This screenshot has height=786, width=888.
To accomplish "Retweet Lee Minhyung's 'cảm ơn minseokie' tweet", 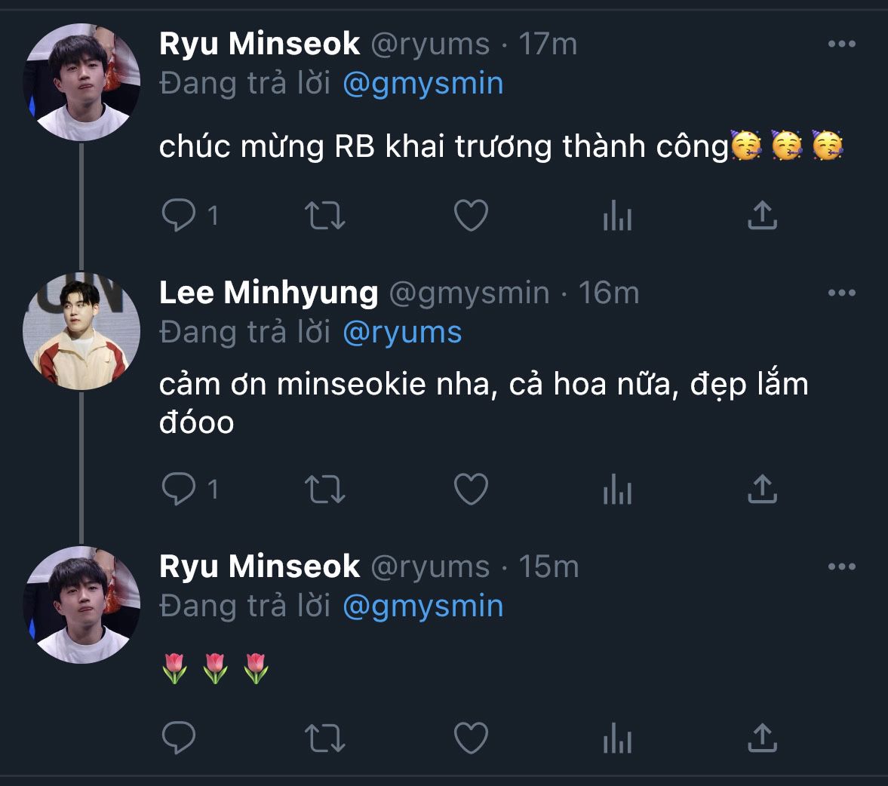I will (x=324, y=490).
